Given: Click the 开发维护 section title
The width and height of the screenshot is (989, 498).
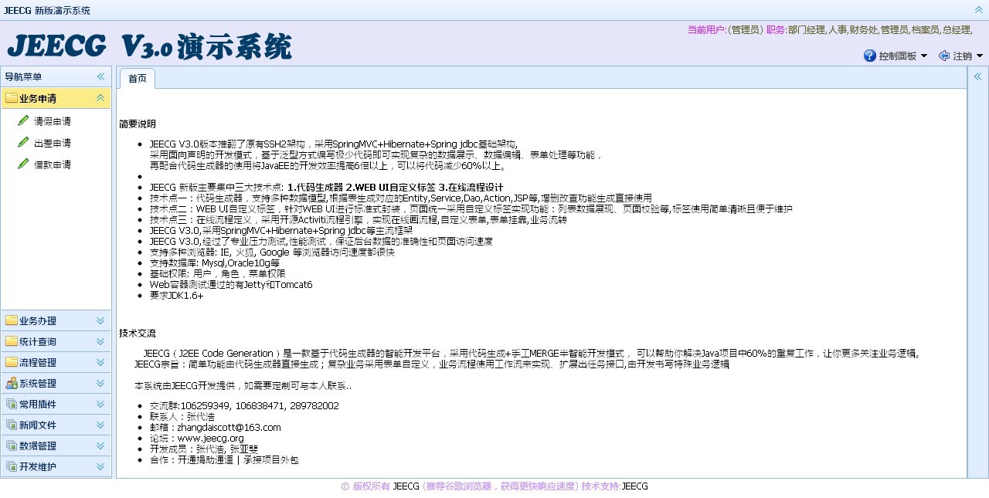Looking at the screenshot, I should [x=38, y=466].
